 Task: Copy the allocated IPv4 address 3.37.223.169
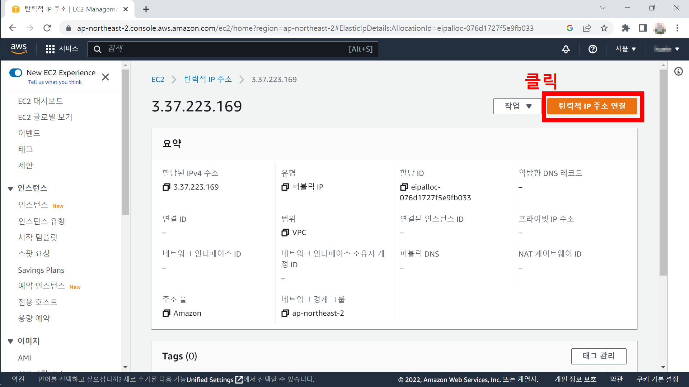point(166,187)
